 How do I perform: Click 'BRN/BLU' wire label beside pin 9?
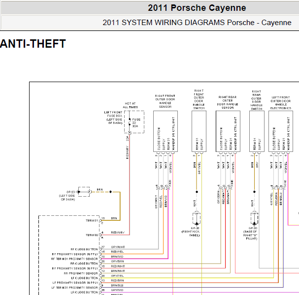click(x=117, y=285)
